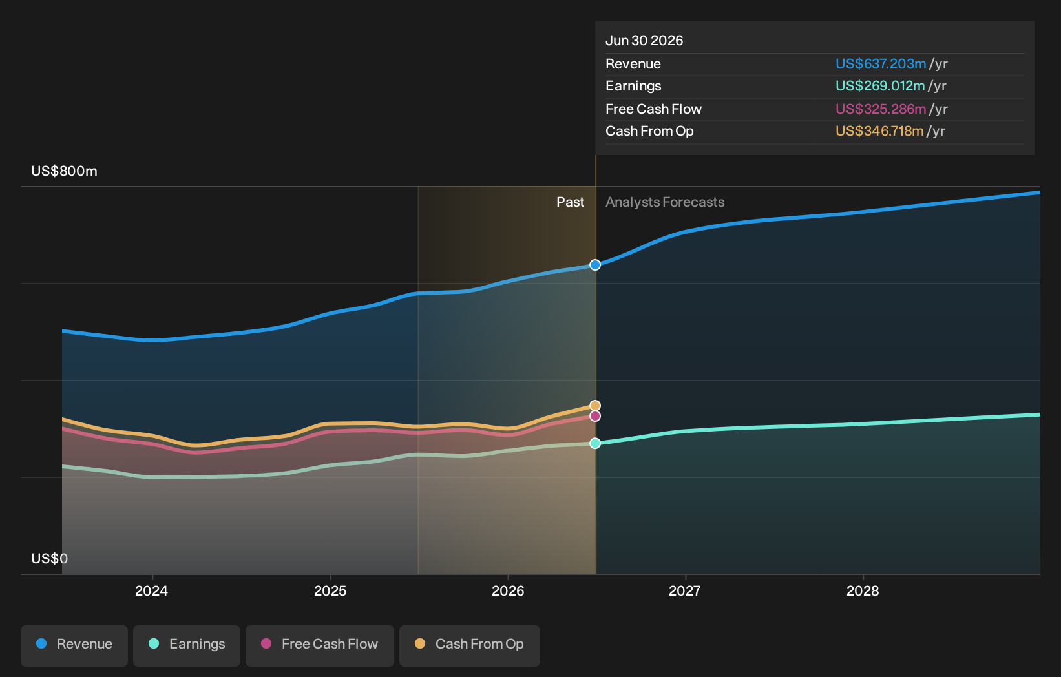This screenshot has height=677, width=1061.
Task: Click the Jun 30 2026 tooltip date
Action: pos(644,41)
